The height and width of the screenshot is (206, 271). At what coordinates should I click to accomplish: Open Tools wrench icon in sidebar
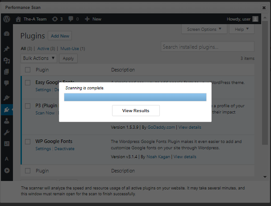[7, 132]
